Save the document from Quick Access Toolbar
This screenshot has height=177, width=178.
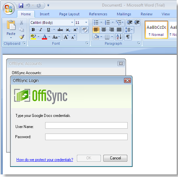click(21, 5)
